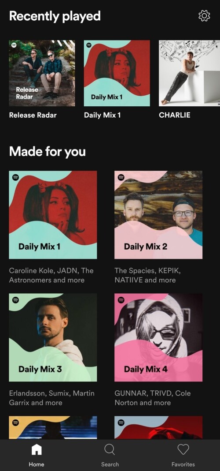220x471 pixels.
Task: Open Daily Mix 1 in Recently played
Action: click(117, 73)
